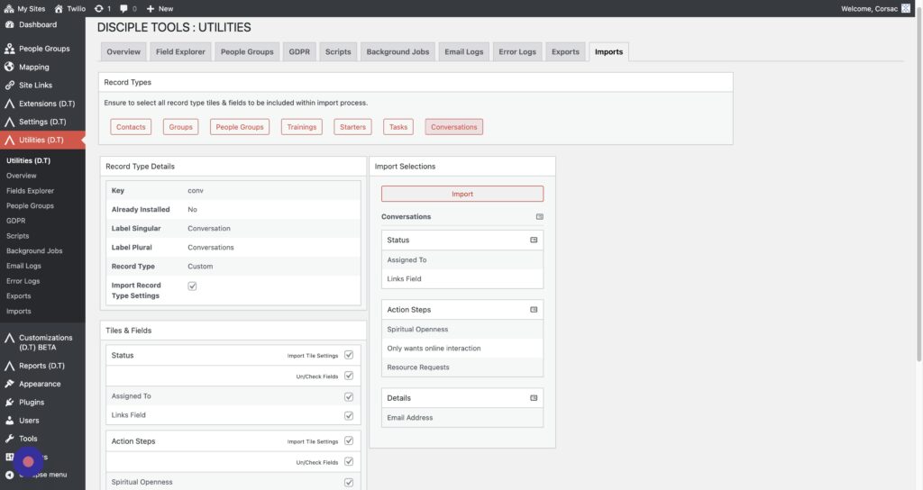This screenshot has height=490, width=923.
Task: Toggle the Assigned To field checkbox
Action: (x=349, y=396)
